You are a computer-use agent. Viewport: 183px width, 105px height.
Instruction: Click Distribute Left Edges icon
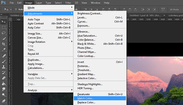pyautogui.click(x=142, y=9)
